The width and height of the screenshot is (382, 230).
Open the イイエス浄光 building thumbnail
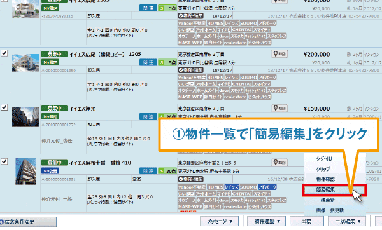(x=25, y=117)
